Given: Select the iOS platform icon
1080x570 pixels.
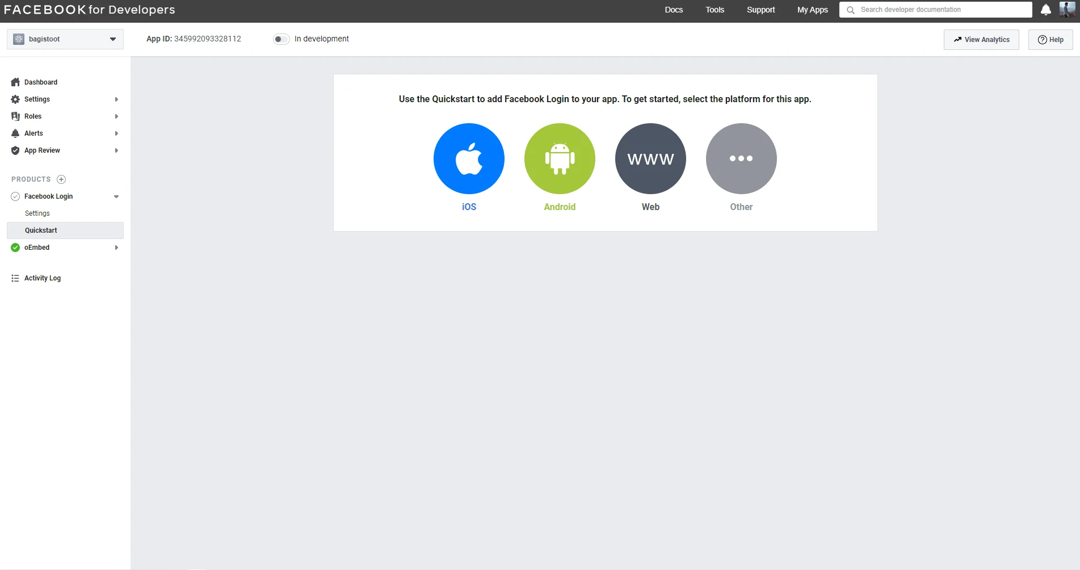Looking at the screenshot, I should click(469, 158).
